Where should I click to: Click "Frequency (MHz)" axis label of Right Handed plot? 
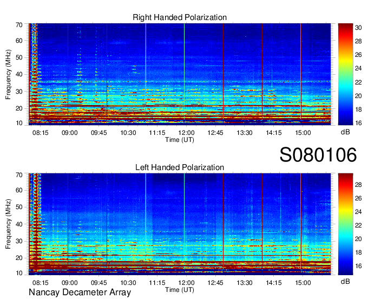pos(8,74)
